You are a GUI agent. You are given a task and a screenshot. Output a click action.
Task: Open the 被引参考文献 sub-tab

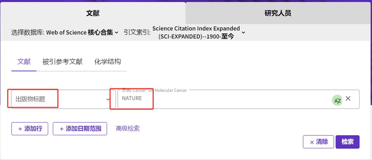(x=62, y=62)
